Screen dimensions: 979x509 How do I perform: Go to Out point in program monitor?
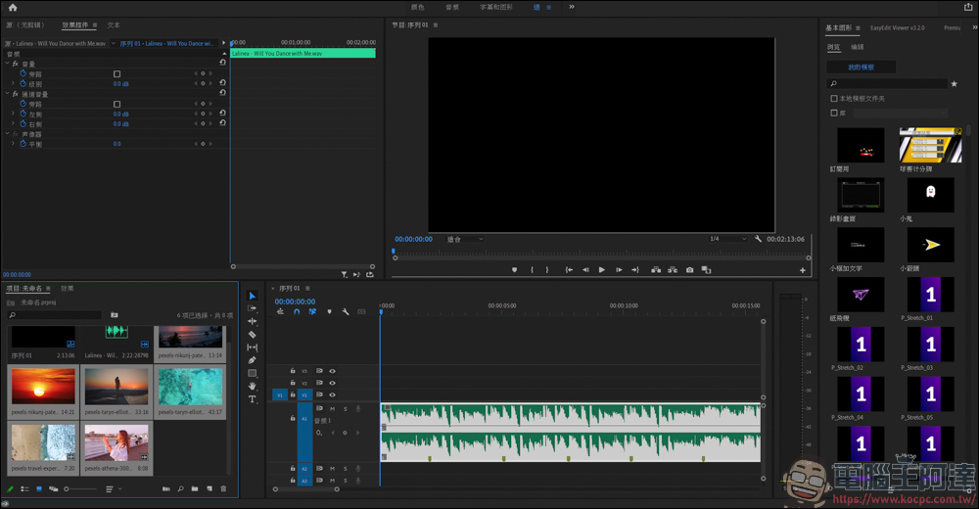point(635,270)
